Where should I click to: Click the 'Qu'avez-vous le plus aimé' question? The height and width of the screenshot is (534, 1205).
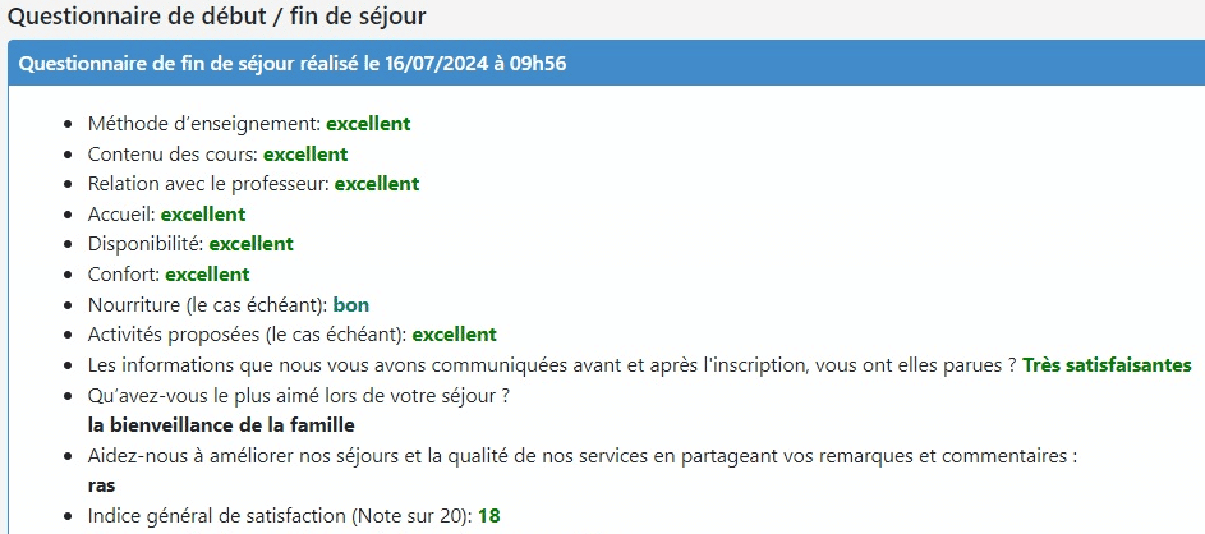(x=298, y=395)
